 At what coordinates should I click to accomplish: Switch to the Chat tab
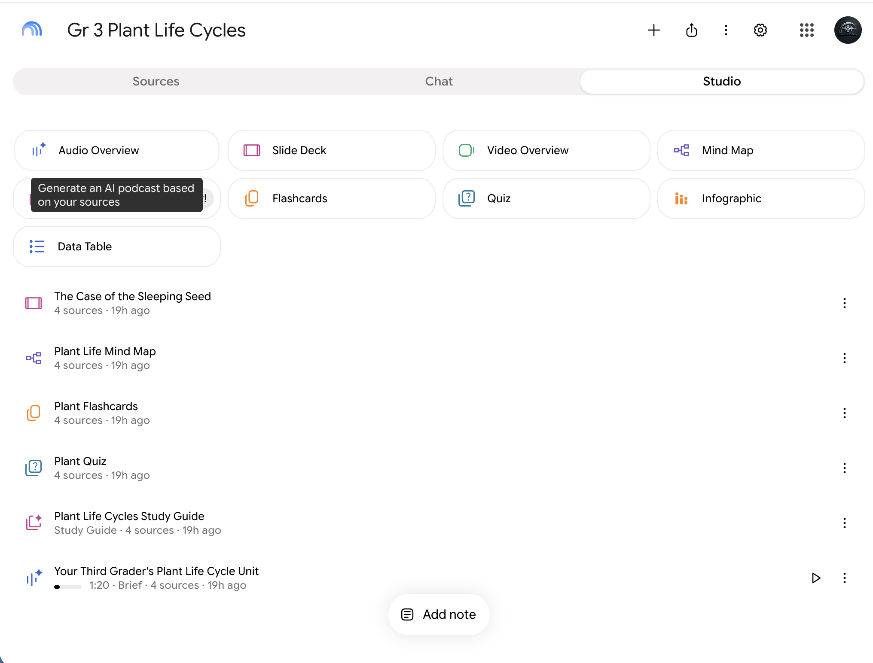439,82
